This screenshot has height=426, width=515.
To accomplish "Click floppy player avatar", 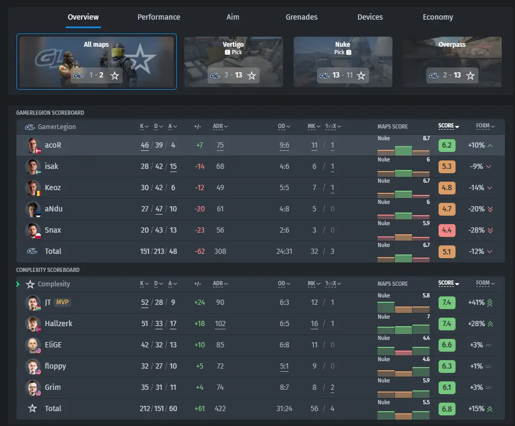I will coord(33,366).
